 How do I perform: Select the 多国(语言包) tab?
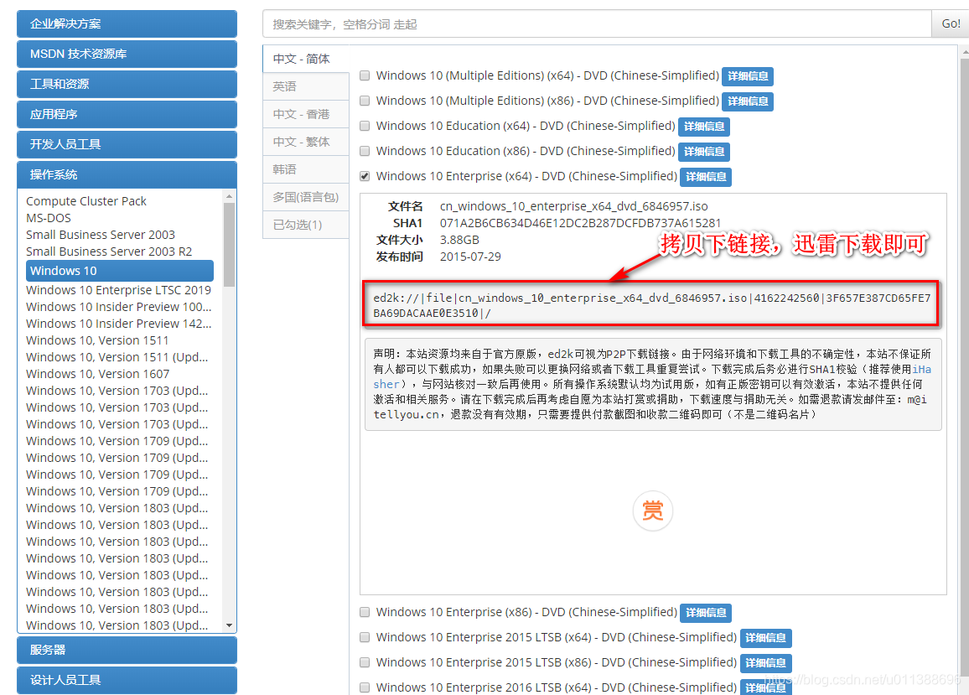point(306,197)
